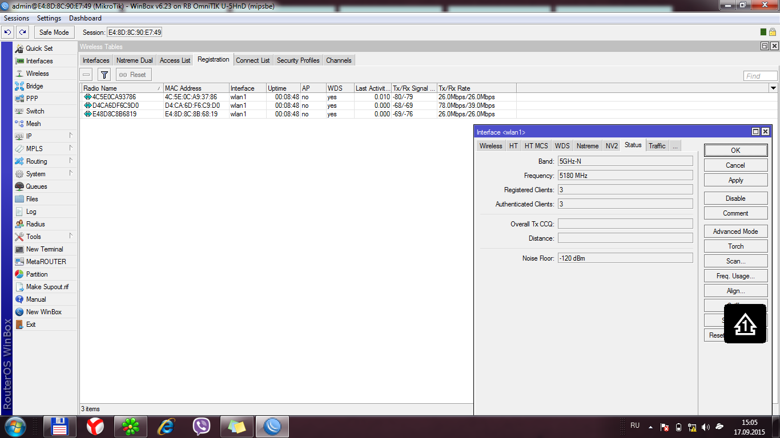780x438 pixels.
Task: Click the Undo arrow in toolbar
Action: 8,33
